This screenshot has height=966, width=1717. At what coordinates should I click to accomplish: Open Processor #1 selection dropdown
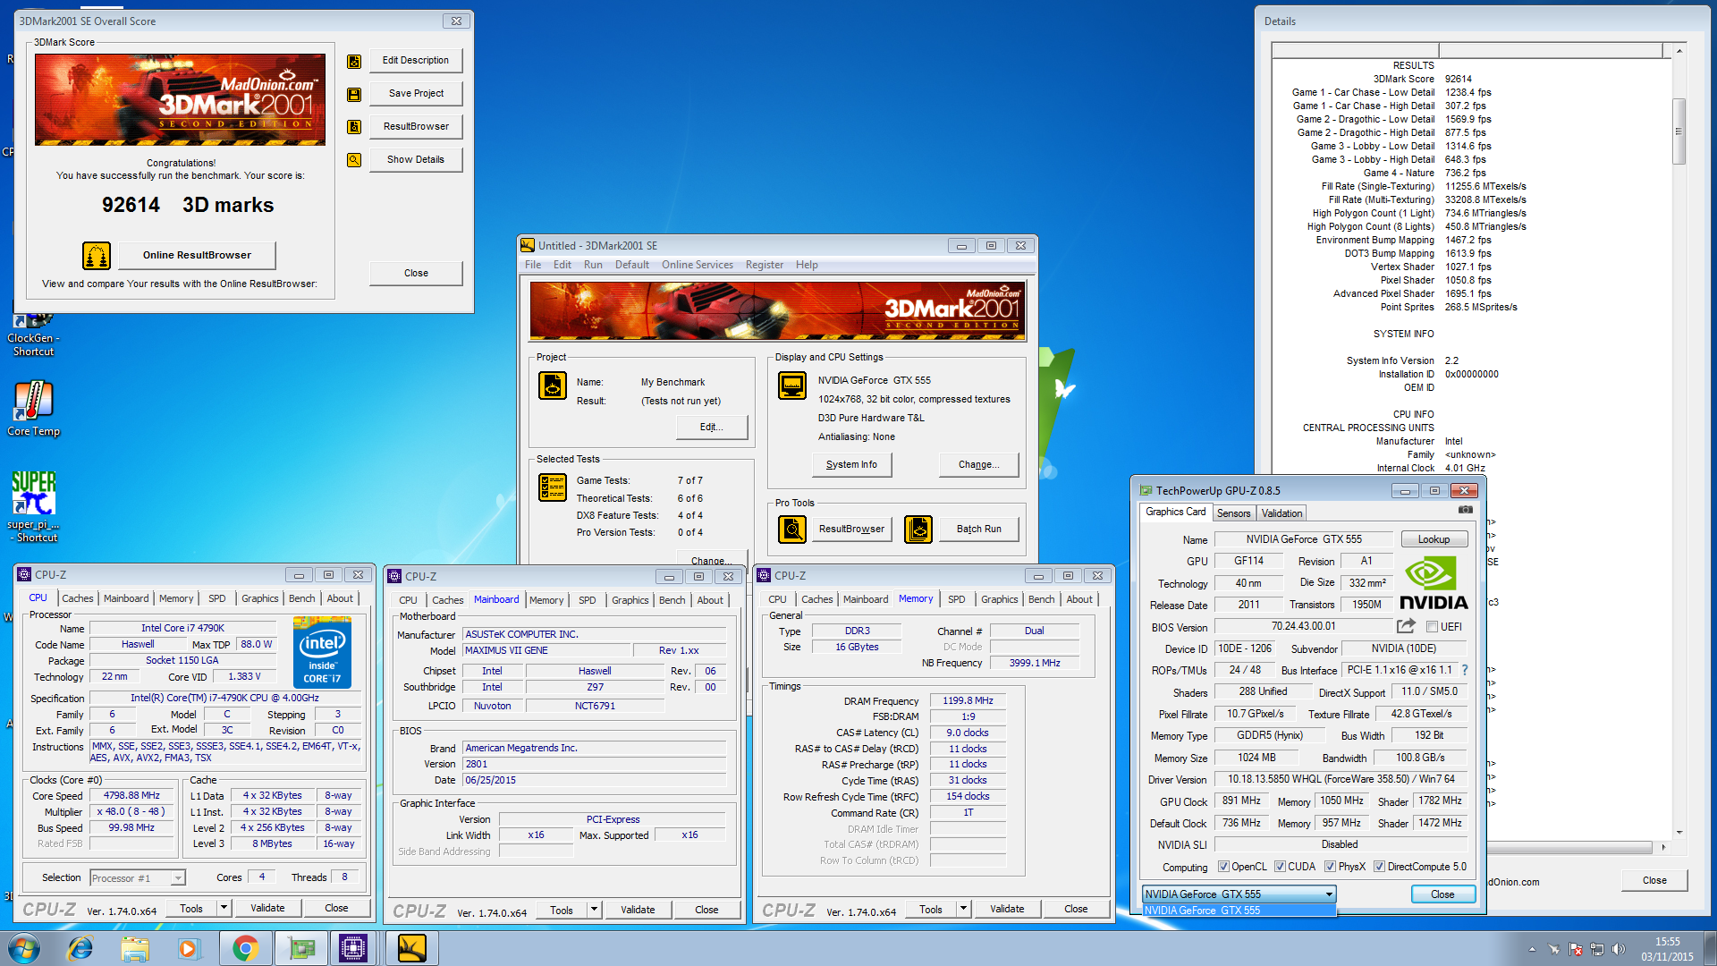(x=177, y=878)
